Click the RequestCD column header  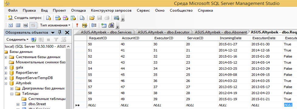pyautogui.click(x=103, y=38)
